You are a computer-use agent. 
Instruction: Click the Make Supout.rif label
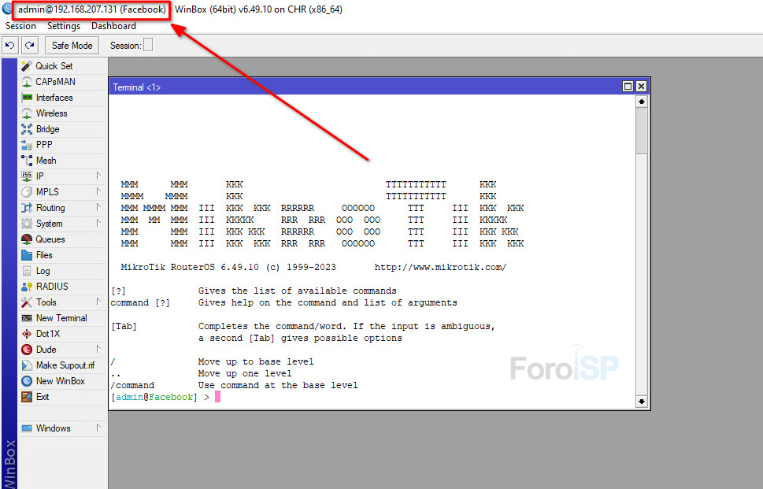[65, 365]
